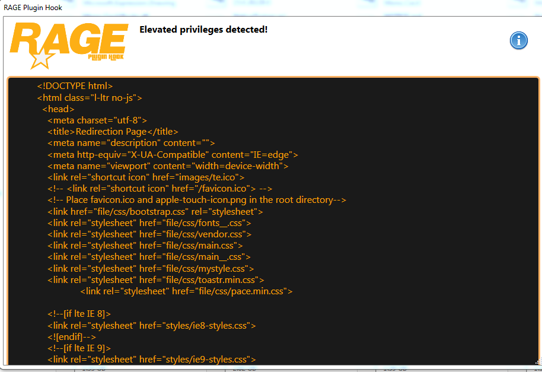Click the vendor.css stylesheet line
The height and width of the screenshot is (372, 542).
pos(149,234)
